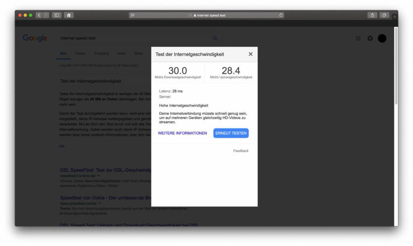Switch to the Videos tab
The image size is (413, 246).
click(80, 53)
